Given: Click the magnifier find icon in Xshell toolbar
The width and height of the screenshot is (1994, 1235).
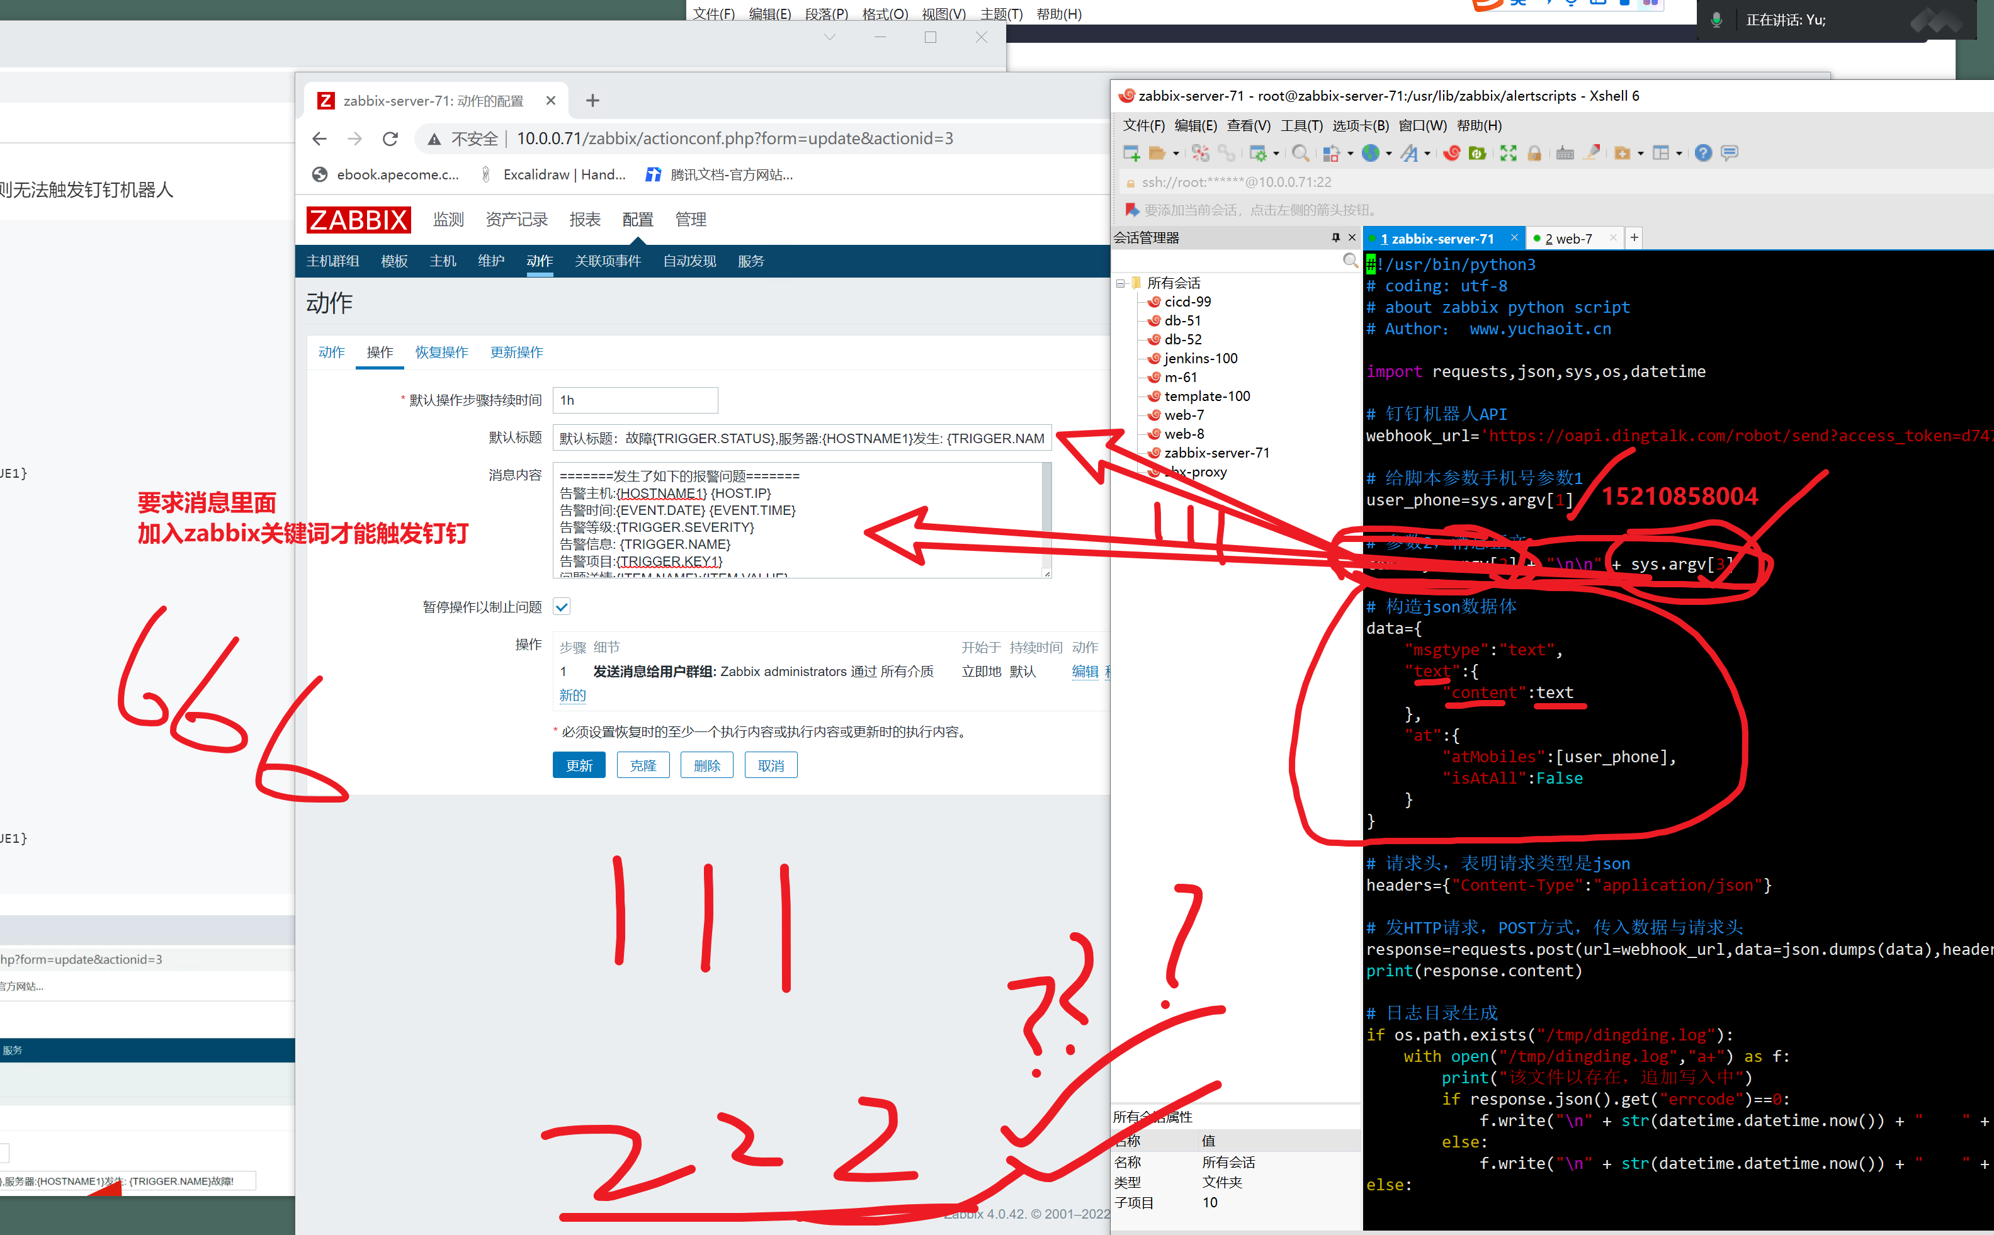Looking at the screenshot, I should (x=1300, y=154).
